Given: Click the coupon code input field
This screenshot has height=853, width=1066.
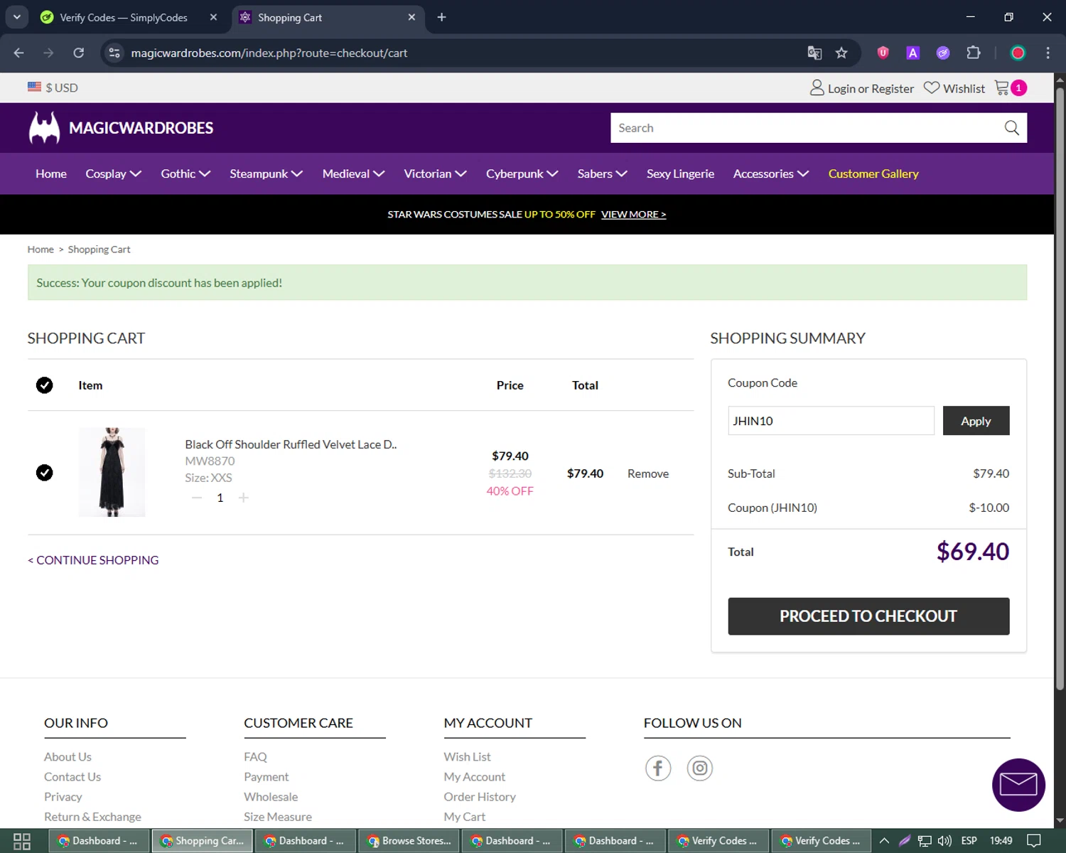Looking at the screenshot, I should pyautogui.click(x=831, y=421).
